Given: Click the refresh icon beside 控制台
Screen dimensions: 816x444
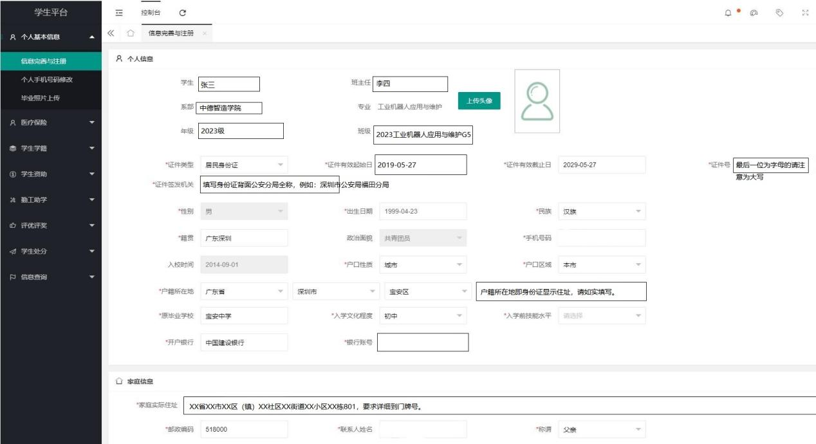Looking at the screenshot, I should click(x=183, y=13).
